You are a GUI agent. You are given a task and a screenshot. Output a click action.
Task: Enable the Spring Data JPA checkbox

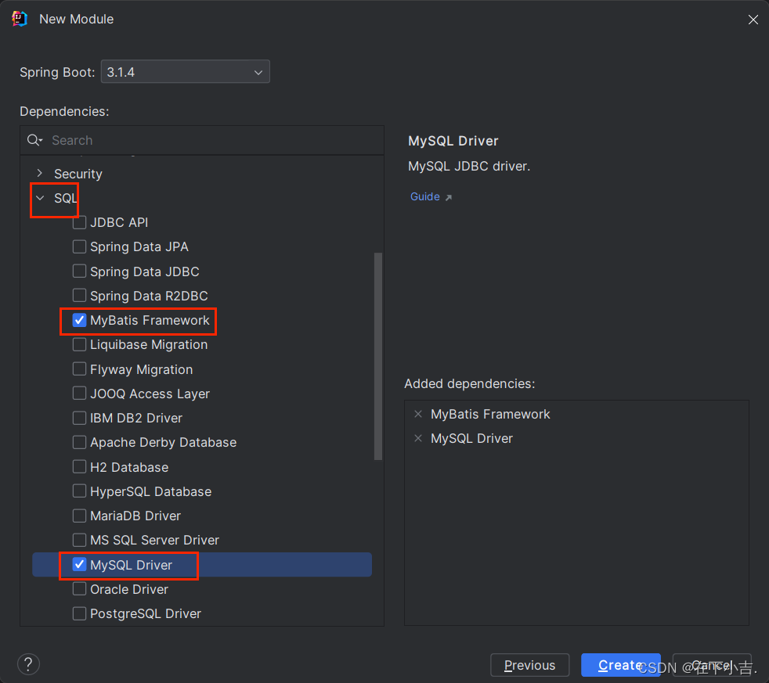79,246
